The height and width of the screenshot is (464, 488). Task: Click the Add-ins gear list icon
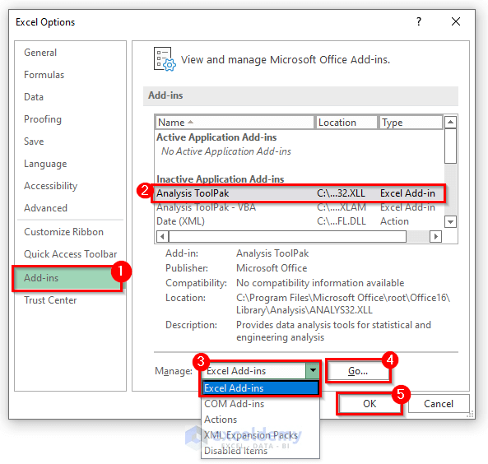click(x=165, y=59)
